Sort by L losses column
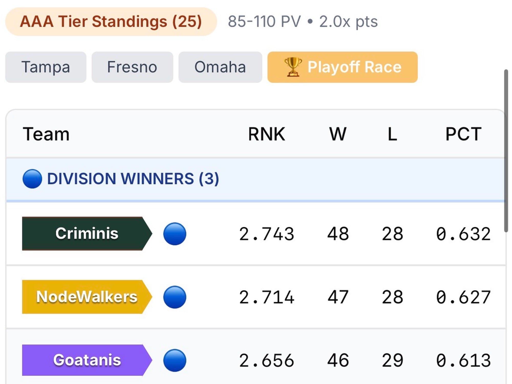 tap(392, 134)
